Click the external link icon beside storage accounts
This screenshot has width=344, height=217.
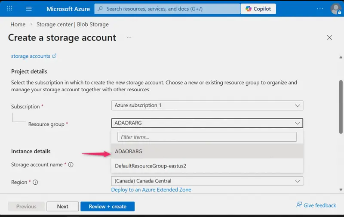click(x=54, y=56)
